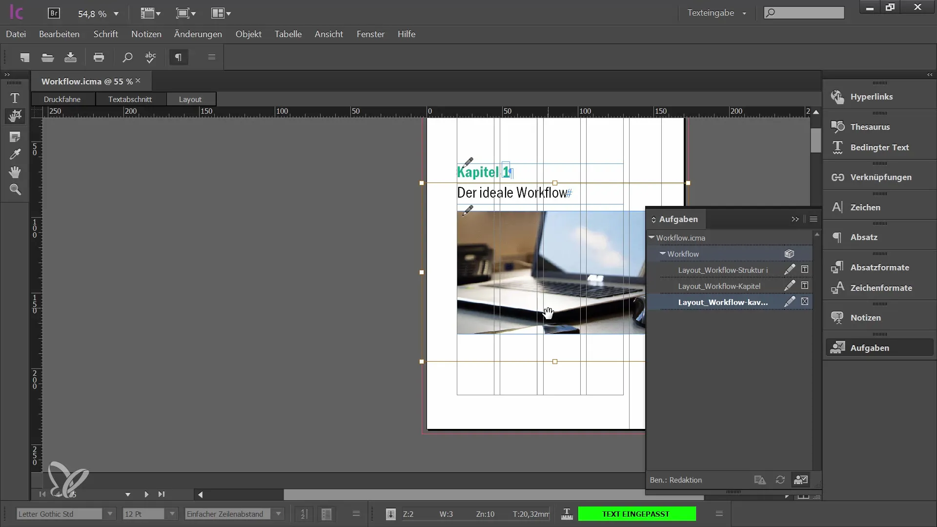This screenshot has height=527, width=937.
Task: Select the Type tool in toolbar
Action: 14,97
